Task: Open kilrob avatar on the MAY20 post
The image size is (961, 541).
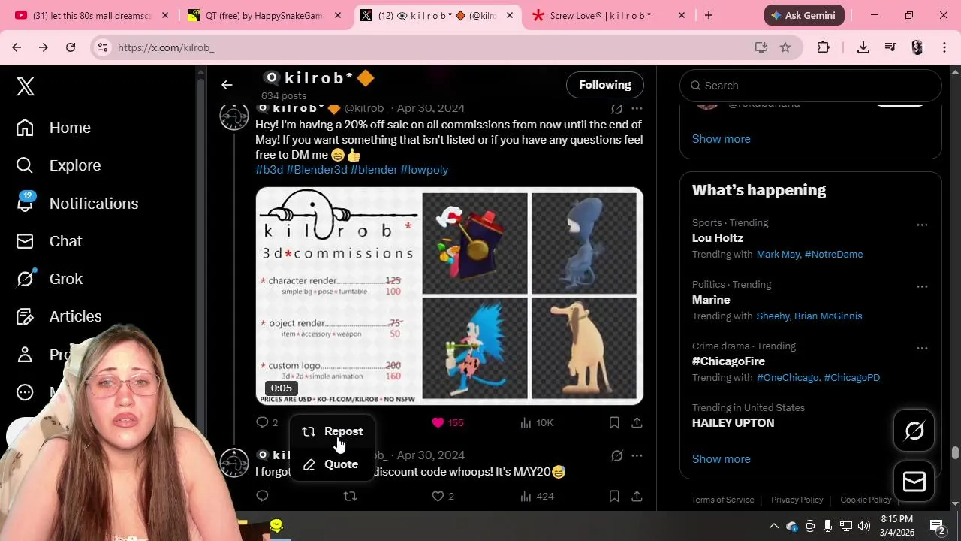Action: pyautogui.click(x=234, y=463)
